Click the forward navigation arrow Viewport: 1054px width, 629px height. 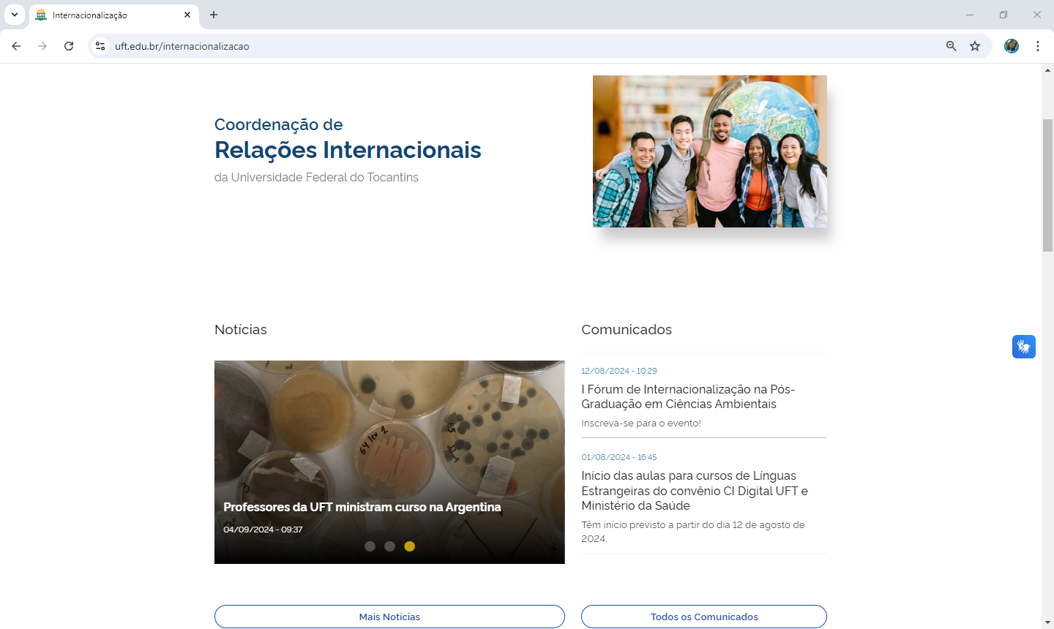pos(42,46)
